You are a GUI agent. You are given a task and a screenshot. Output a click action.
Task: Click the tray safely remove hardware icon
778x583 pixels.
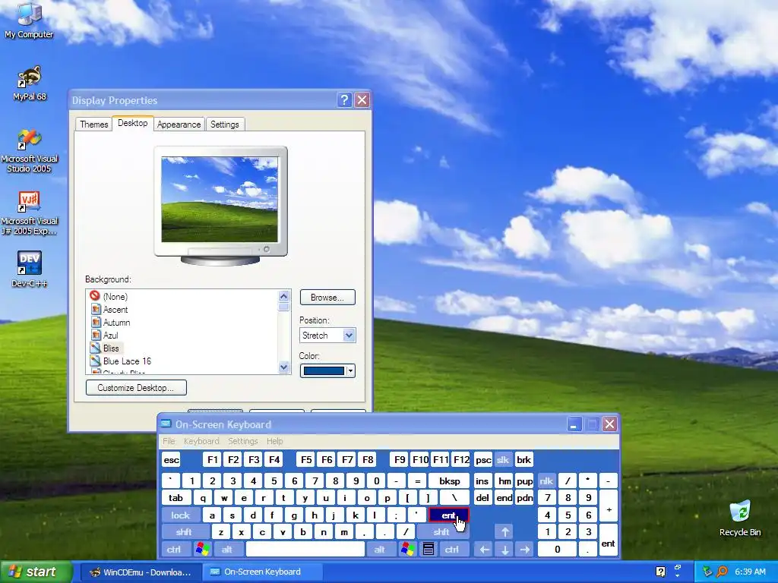707,572
